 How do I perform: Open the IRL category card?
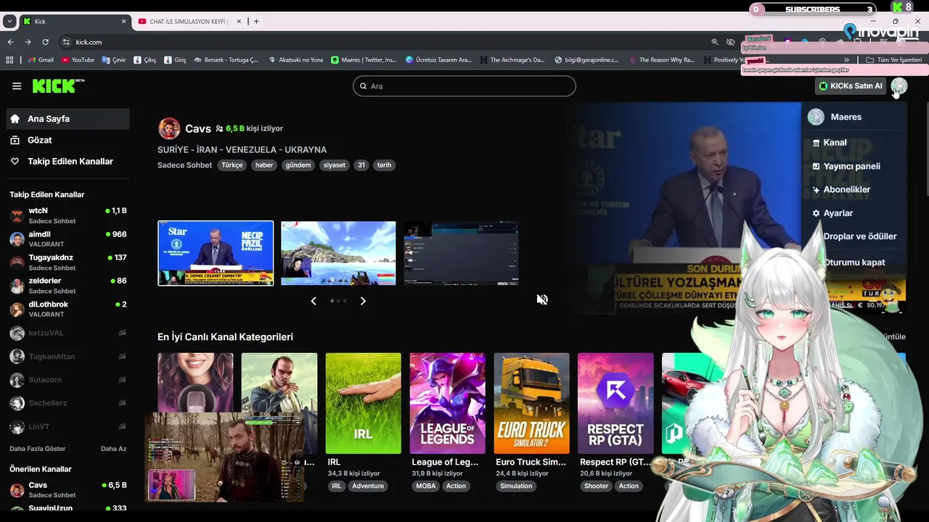(363, 404)
